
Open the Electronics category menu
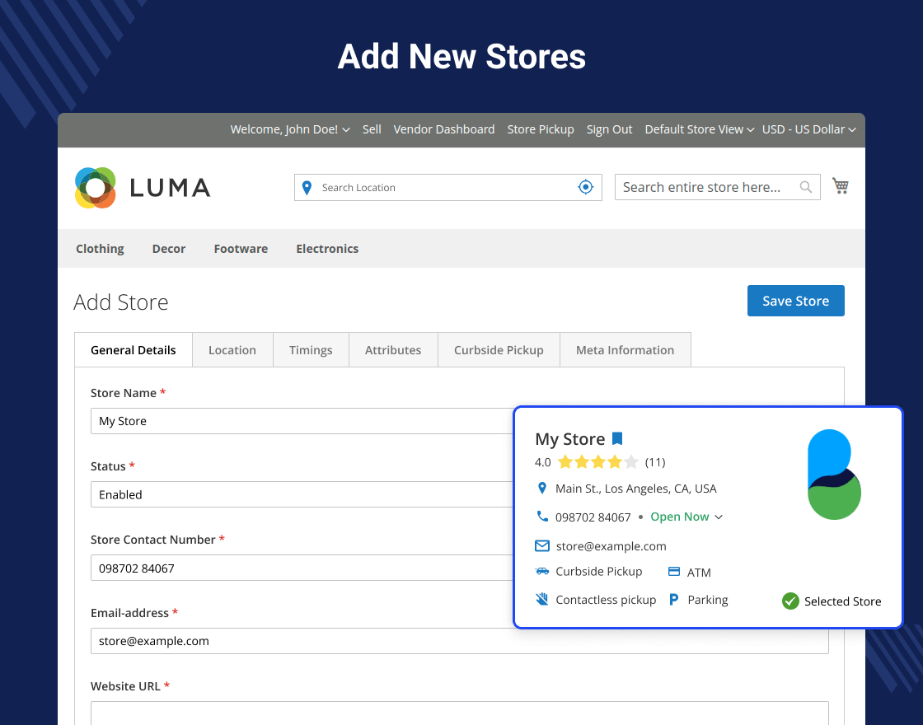tap(327, 249)
